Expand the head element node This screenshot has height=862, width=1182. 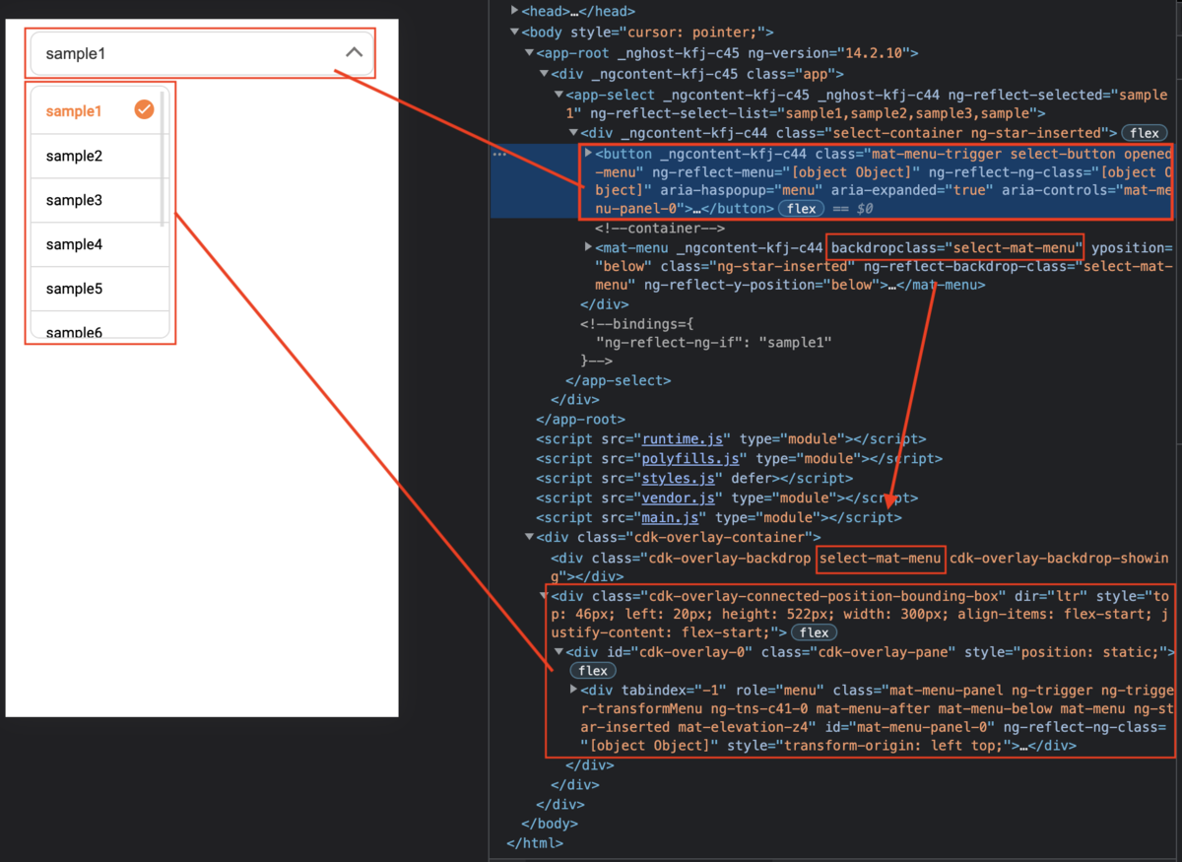click(515, 11)
